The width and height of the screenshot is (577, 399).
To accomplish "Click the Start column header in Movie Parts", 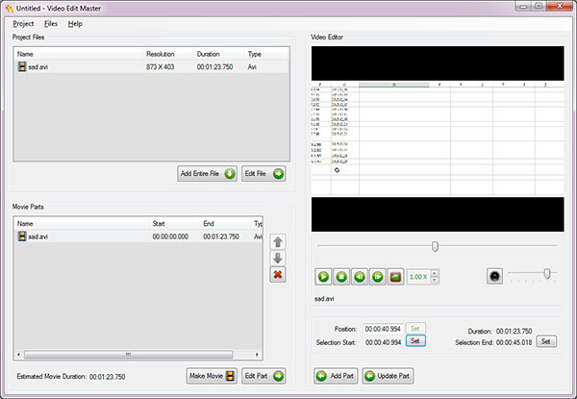I will click(174, 224).
